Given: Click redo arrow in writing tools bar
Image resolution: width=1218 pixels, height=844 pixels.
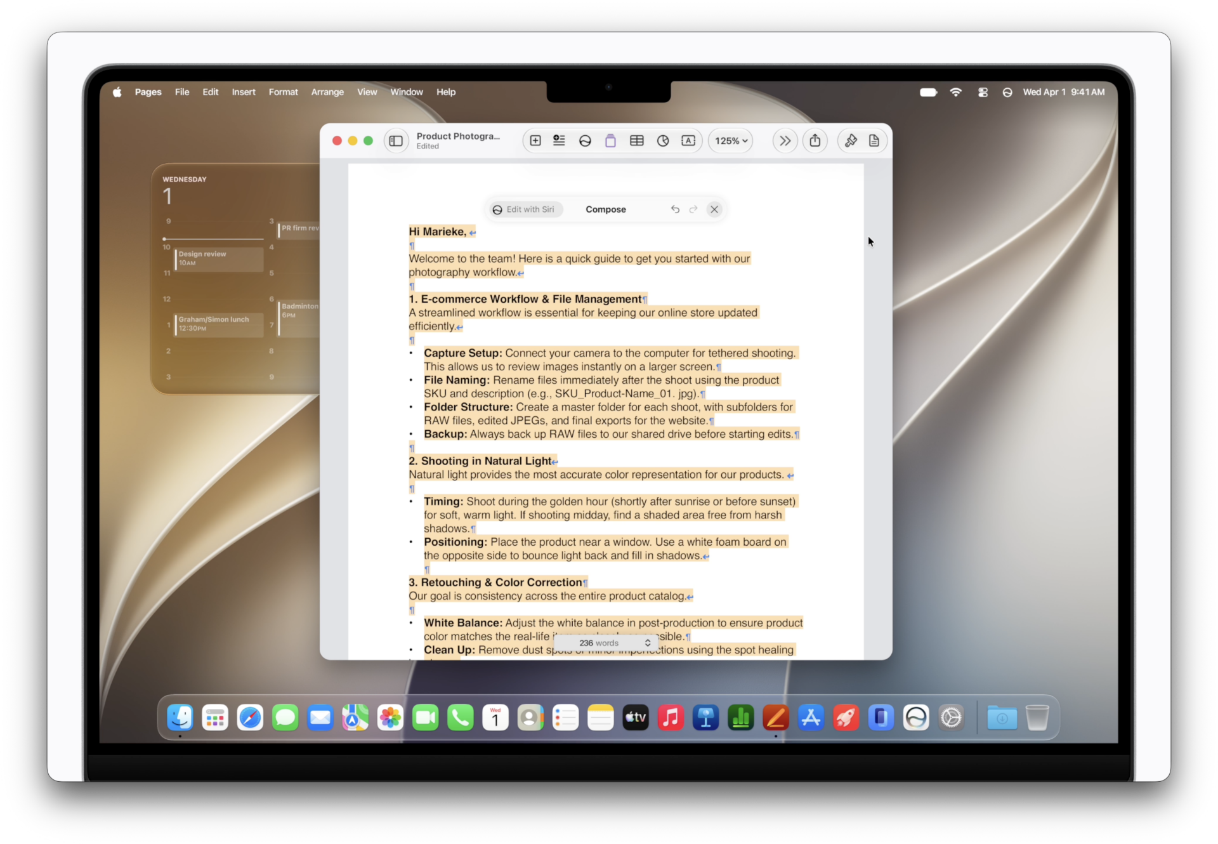Looking at the screenshot, I should point(693,209).
